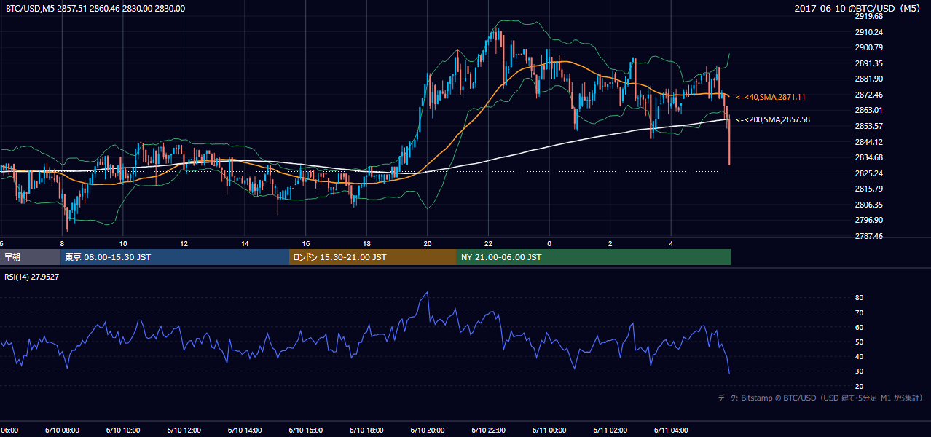Click the bottom date label 6/11 00:00
931x437 pixels.
pos(549,430)
